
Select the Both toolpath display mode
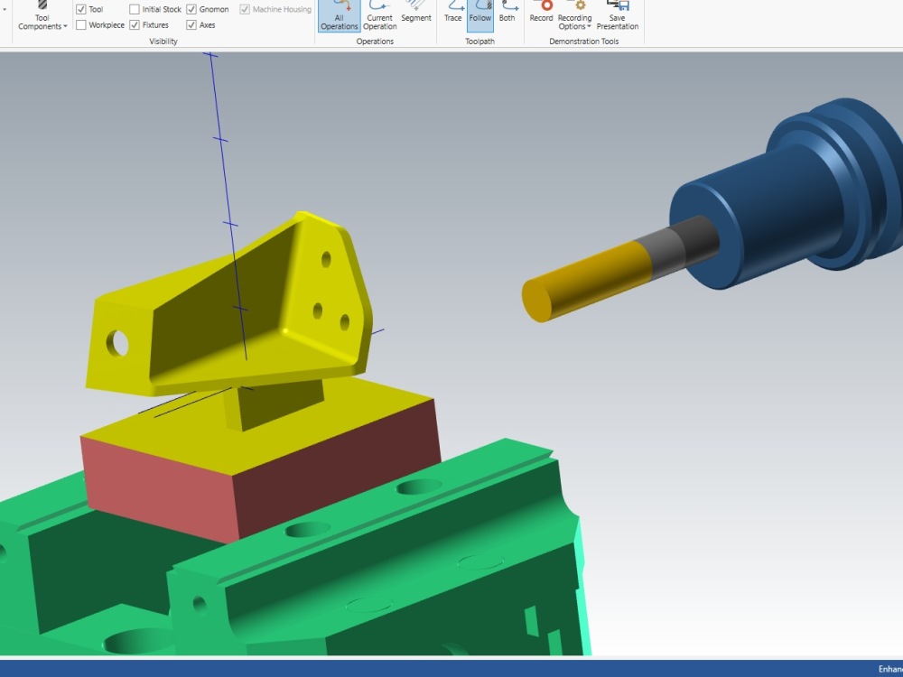pos(507,14)
